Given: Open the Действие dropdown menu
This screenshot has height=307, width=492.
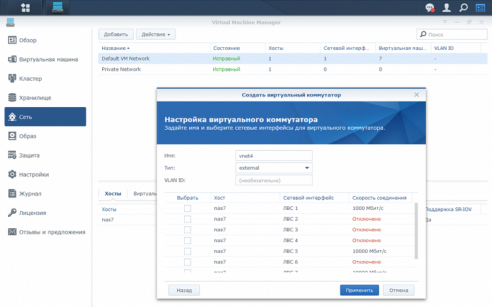Looking at the screenshot, I should (155, 34).
